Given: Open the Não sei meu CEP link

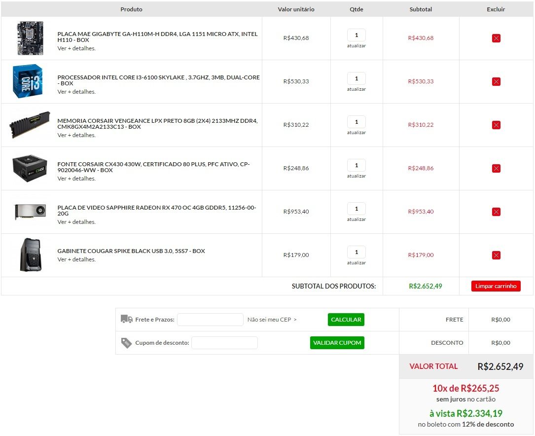Looking at the screenshot, I should (x=272, y=320).
